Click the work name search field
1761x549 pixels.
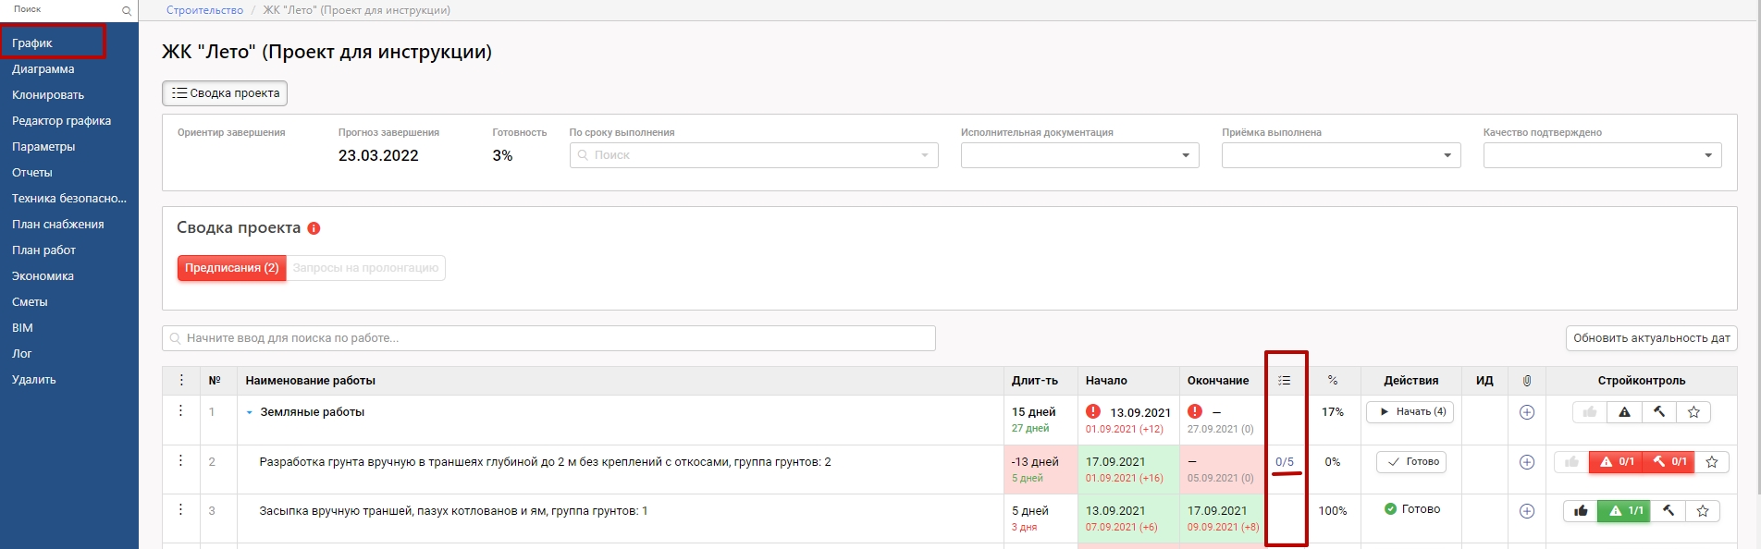tap(548, 338)
